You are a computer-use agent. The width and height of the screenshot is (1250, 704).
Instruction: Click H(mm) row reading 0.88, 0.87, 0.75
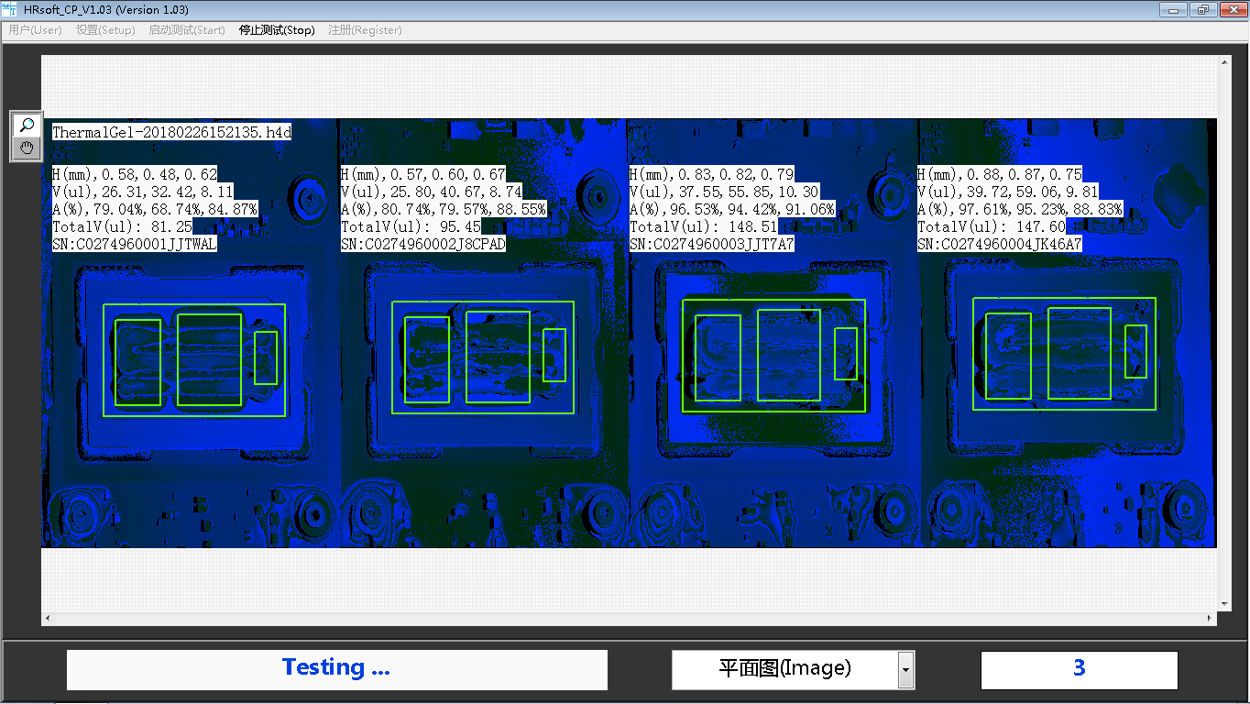click(1000, 174)
